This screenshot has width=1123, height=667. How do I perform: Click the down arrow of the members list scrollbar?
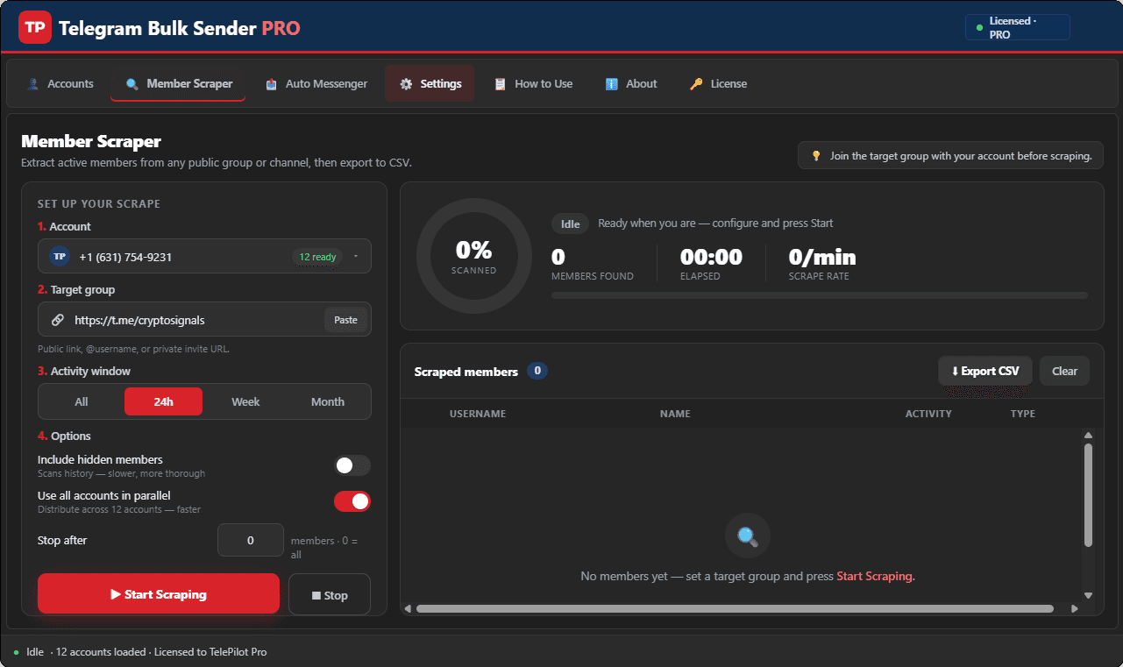1088,596
